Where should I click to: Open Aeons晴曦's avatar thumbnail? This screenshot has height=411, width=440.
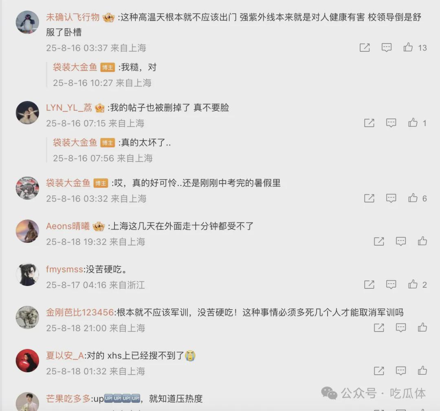(x=27, y=231)
